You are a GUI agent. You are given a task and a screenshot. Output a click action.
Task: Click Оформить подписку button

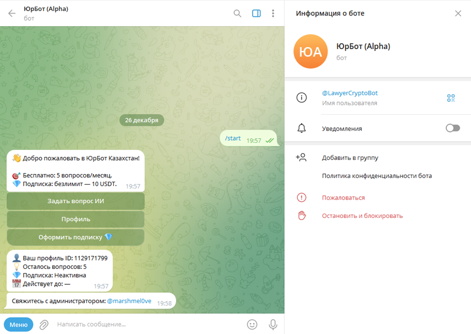coord(76,237)
